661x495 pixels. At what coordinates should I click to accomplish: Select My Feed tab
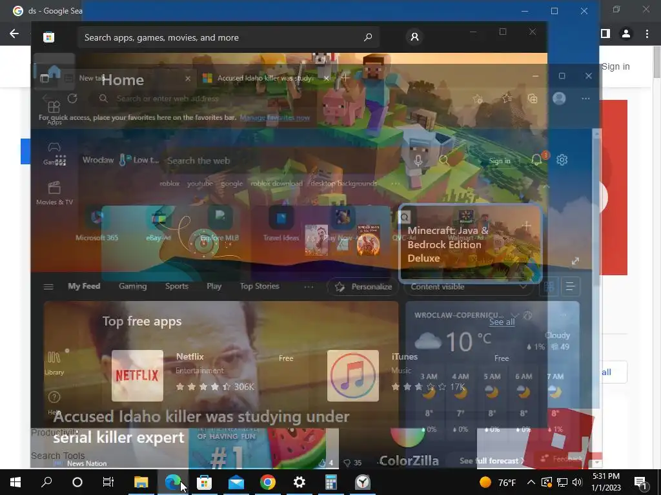pos(84,286)
